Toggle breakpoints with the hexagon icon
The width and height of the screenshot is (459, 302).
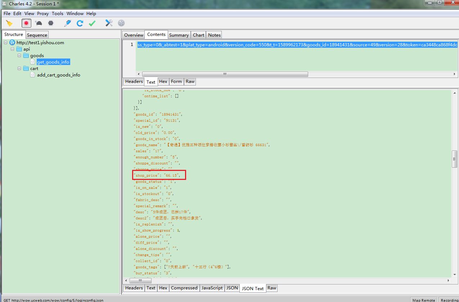51,23
